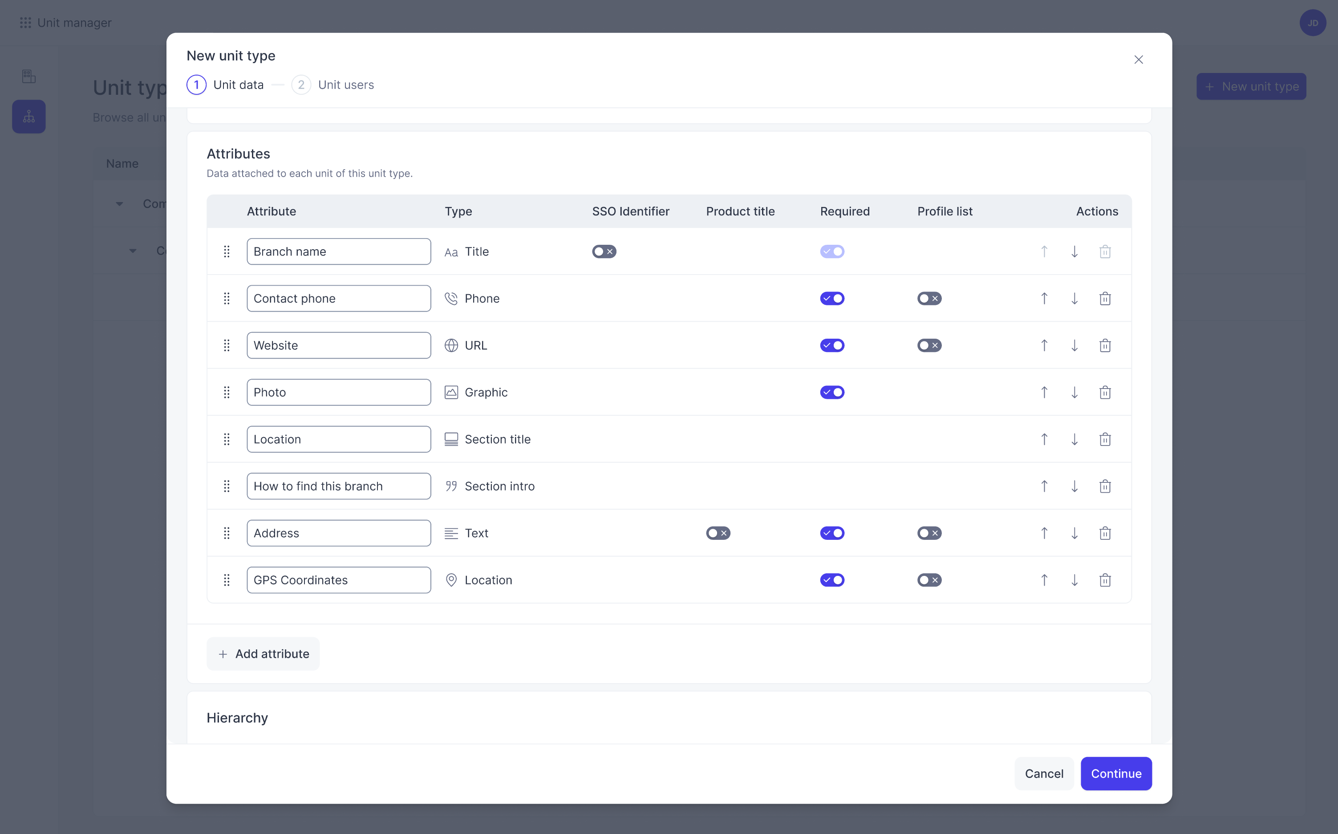Viewport: 1338px width, 834px height.
Task: Toggle Required for Contact phone
Action: (832, 299)
